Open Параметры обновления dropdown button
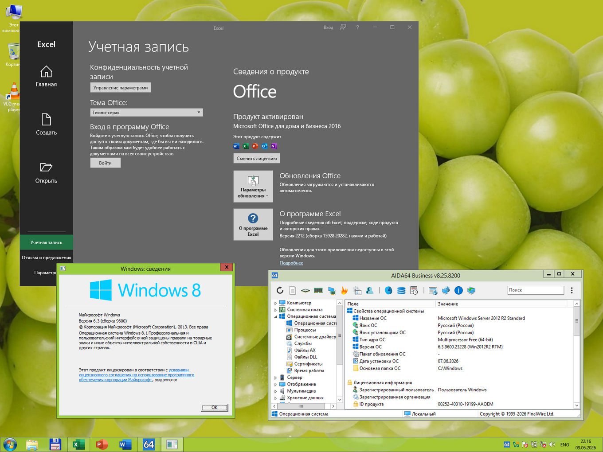603x452 pixels. click(253, 187)
